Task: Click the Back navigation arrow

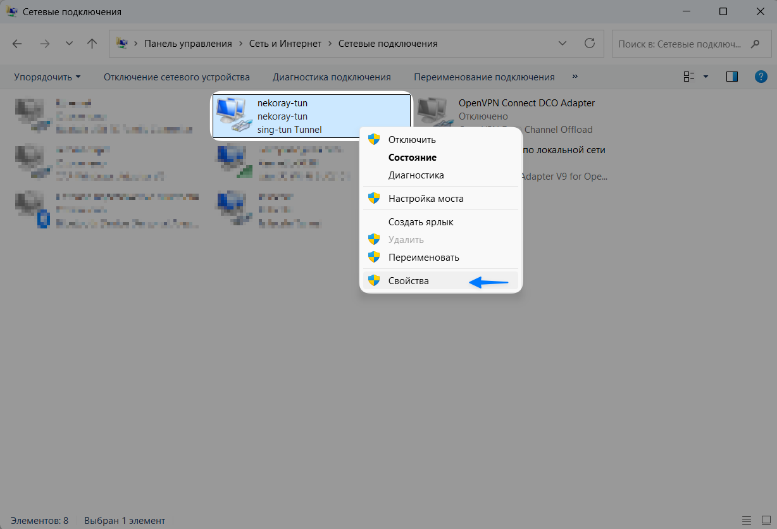Action: [x=17, y=44]
